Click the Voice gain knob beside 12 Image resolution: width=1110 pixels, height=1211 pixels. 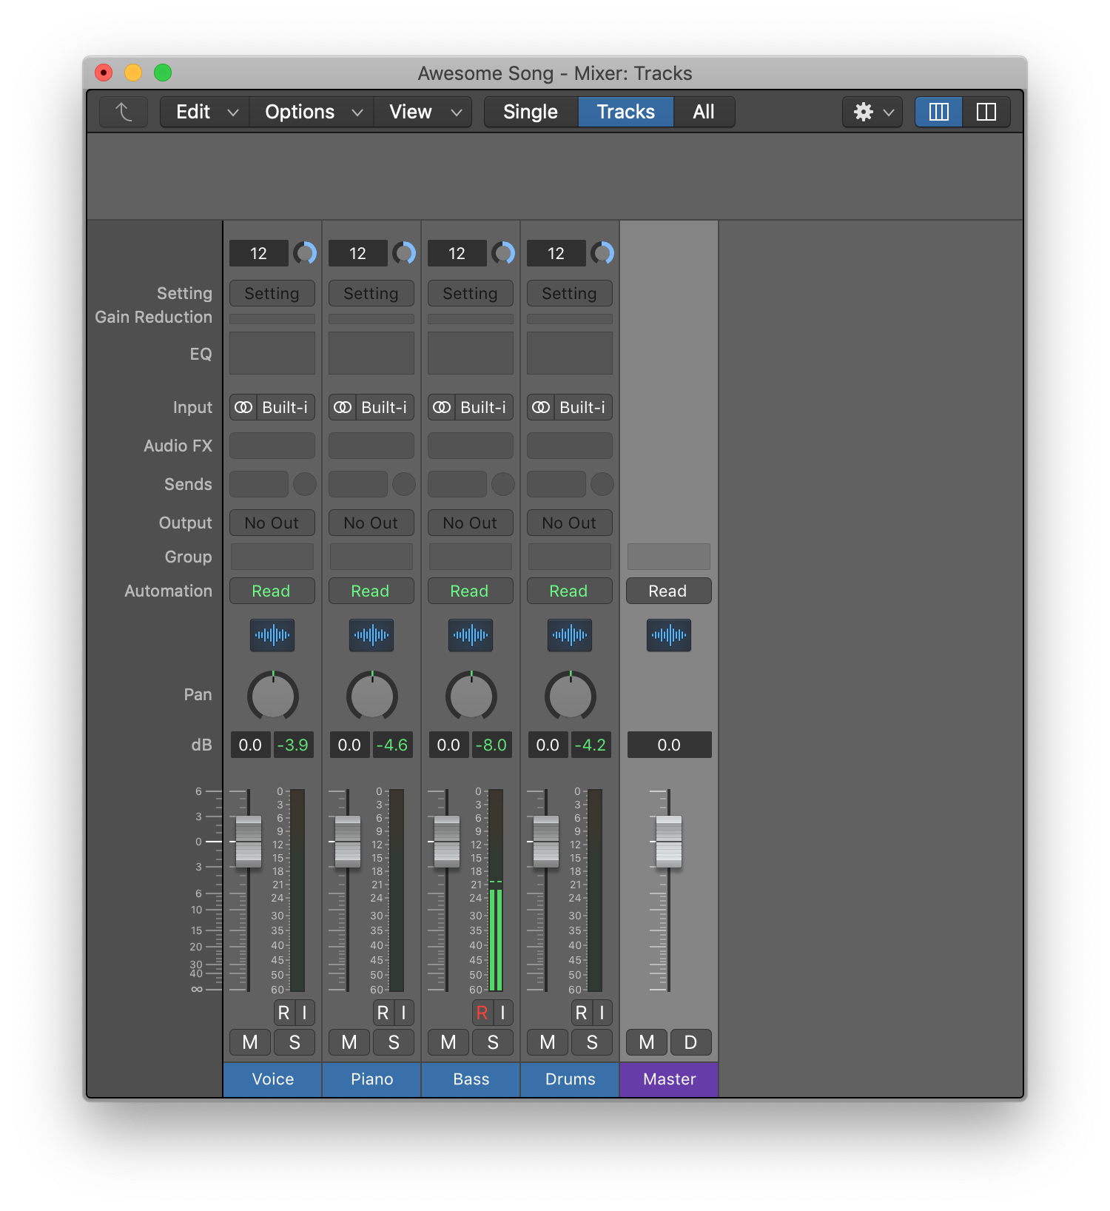tap(305, 253)
